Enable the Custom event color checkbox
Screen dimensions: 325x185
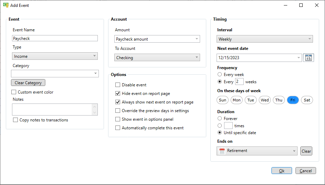[x=14, y=92]
